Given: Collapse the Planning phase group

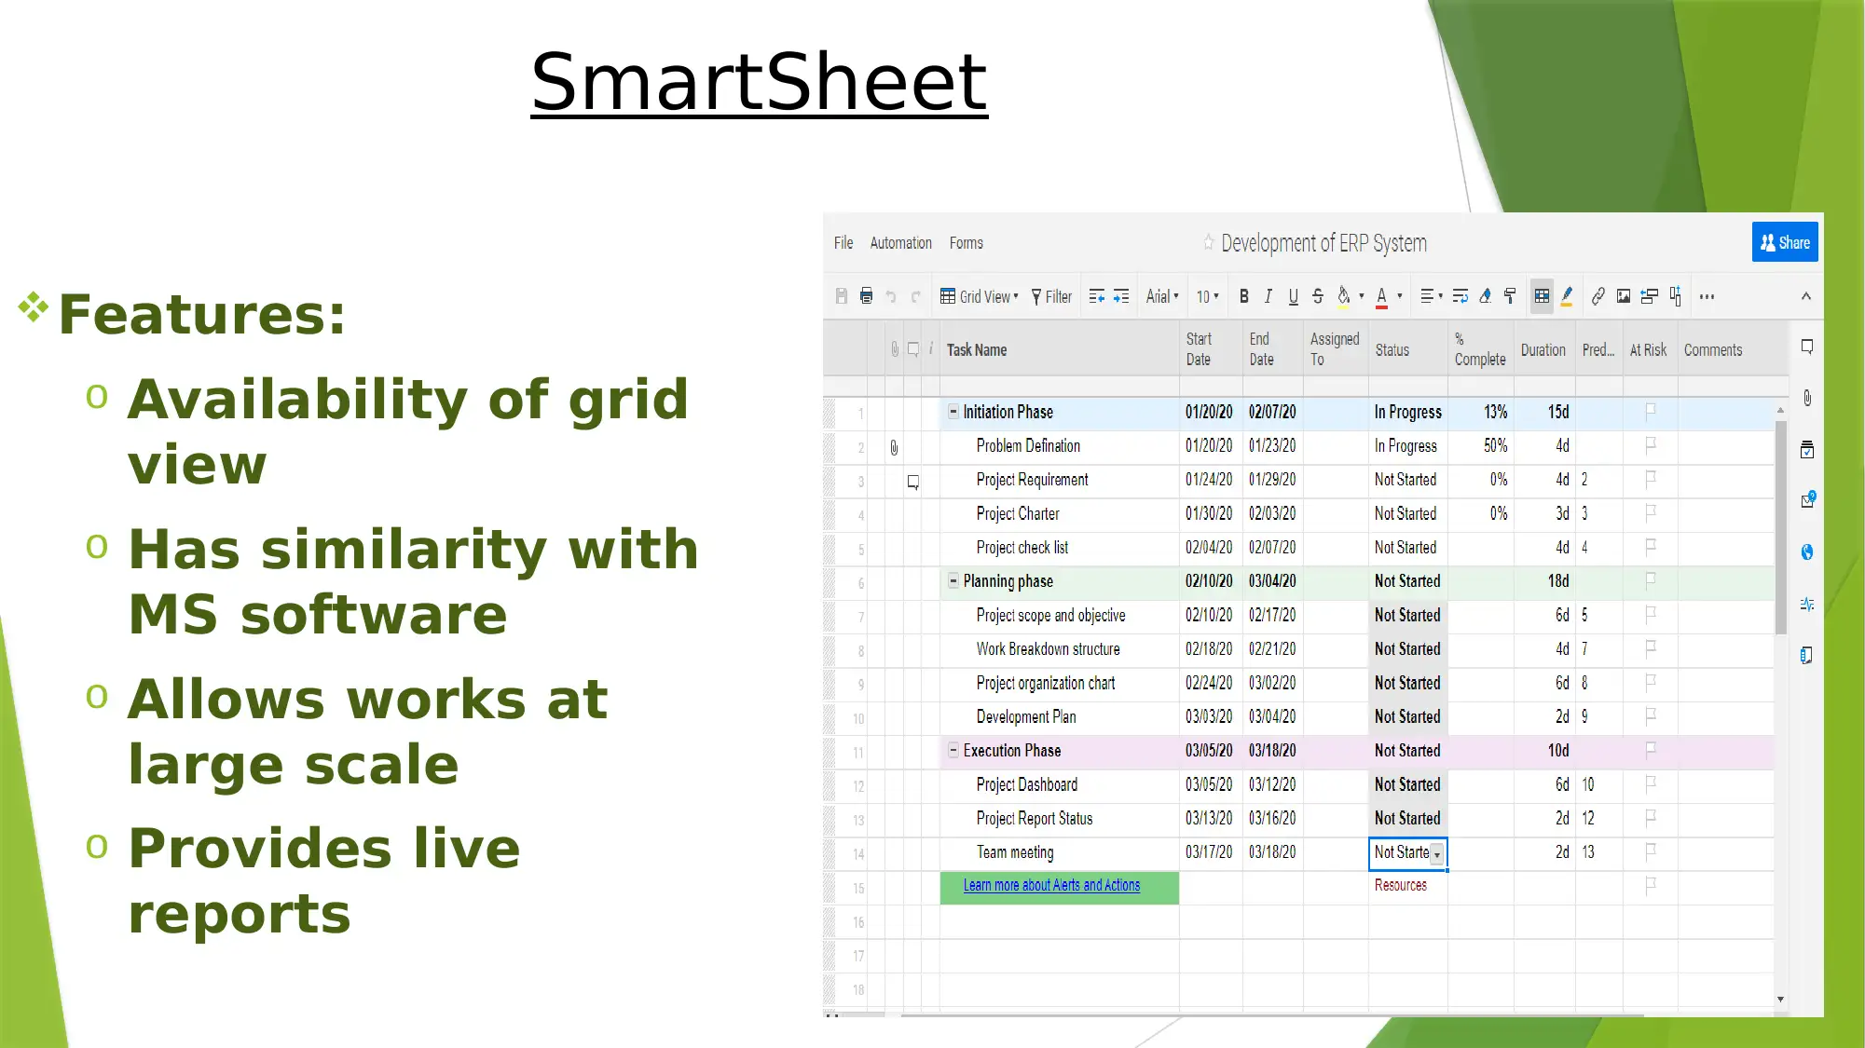Looking at the screenshot, I should [x=953, y=580].
